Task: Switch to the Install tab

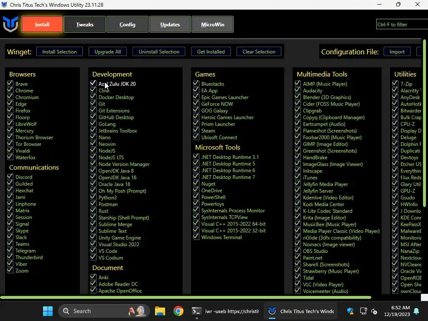Action: click(42, 24)
